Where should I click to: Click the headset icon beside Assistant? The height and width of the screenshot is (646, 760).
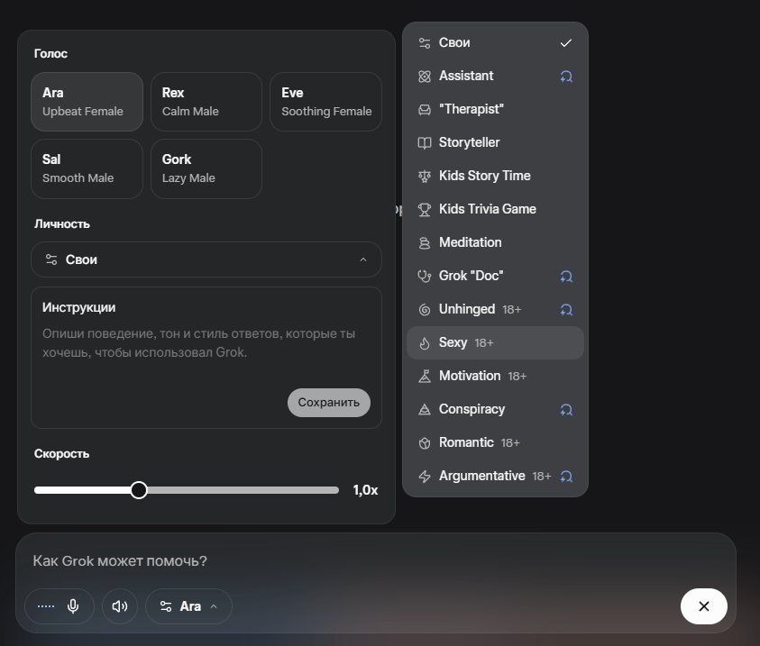(566, 77)
